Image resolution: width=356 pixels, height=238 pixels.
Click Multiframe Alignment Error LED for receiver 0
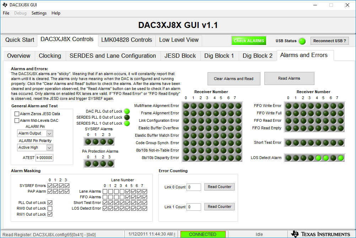186,106
